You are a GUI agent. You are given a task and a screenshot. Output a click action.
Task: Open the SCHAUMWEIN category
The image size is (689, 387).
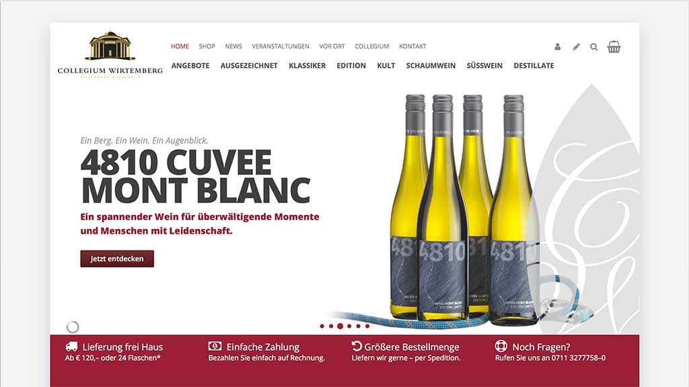click(431, 65)
